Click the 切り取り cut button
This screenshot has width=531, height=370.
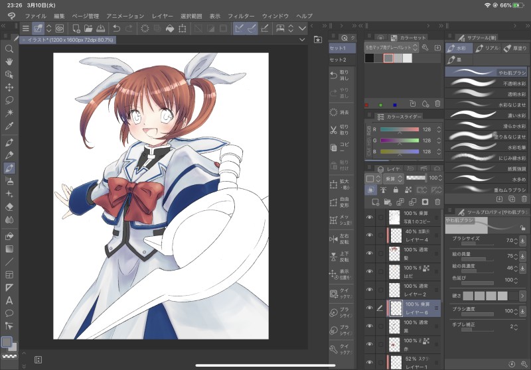[341, 129]
